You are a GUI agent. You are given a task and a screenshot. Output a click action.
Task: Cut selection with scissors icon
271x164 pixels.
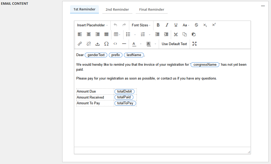[176, 34]
